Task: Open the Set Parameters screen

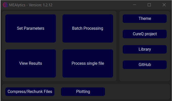Action: tap(31, 28)
